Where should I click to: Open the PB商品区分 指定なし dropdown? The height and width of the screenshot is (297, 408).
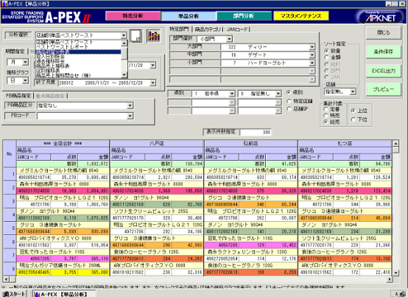pyautogui.click(x=130, y=105)
